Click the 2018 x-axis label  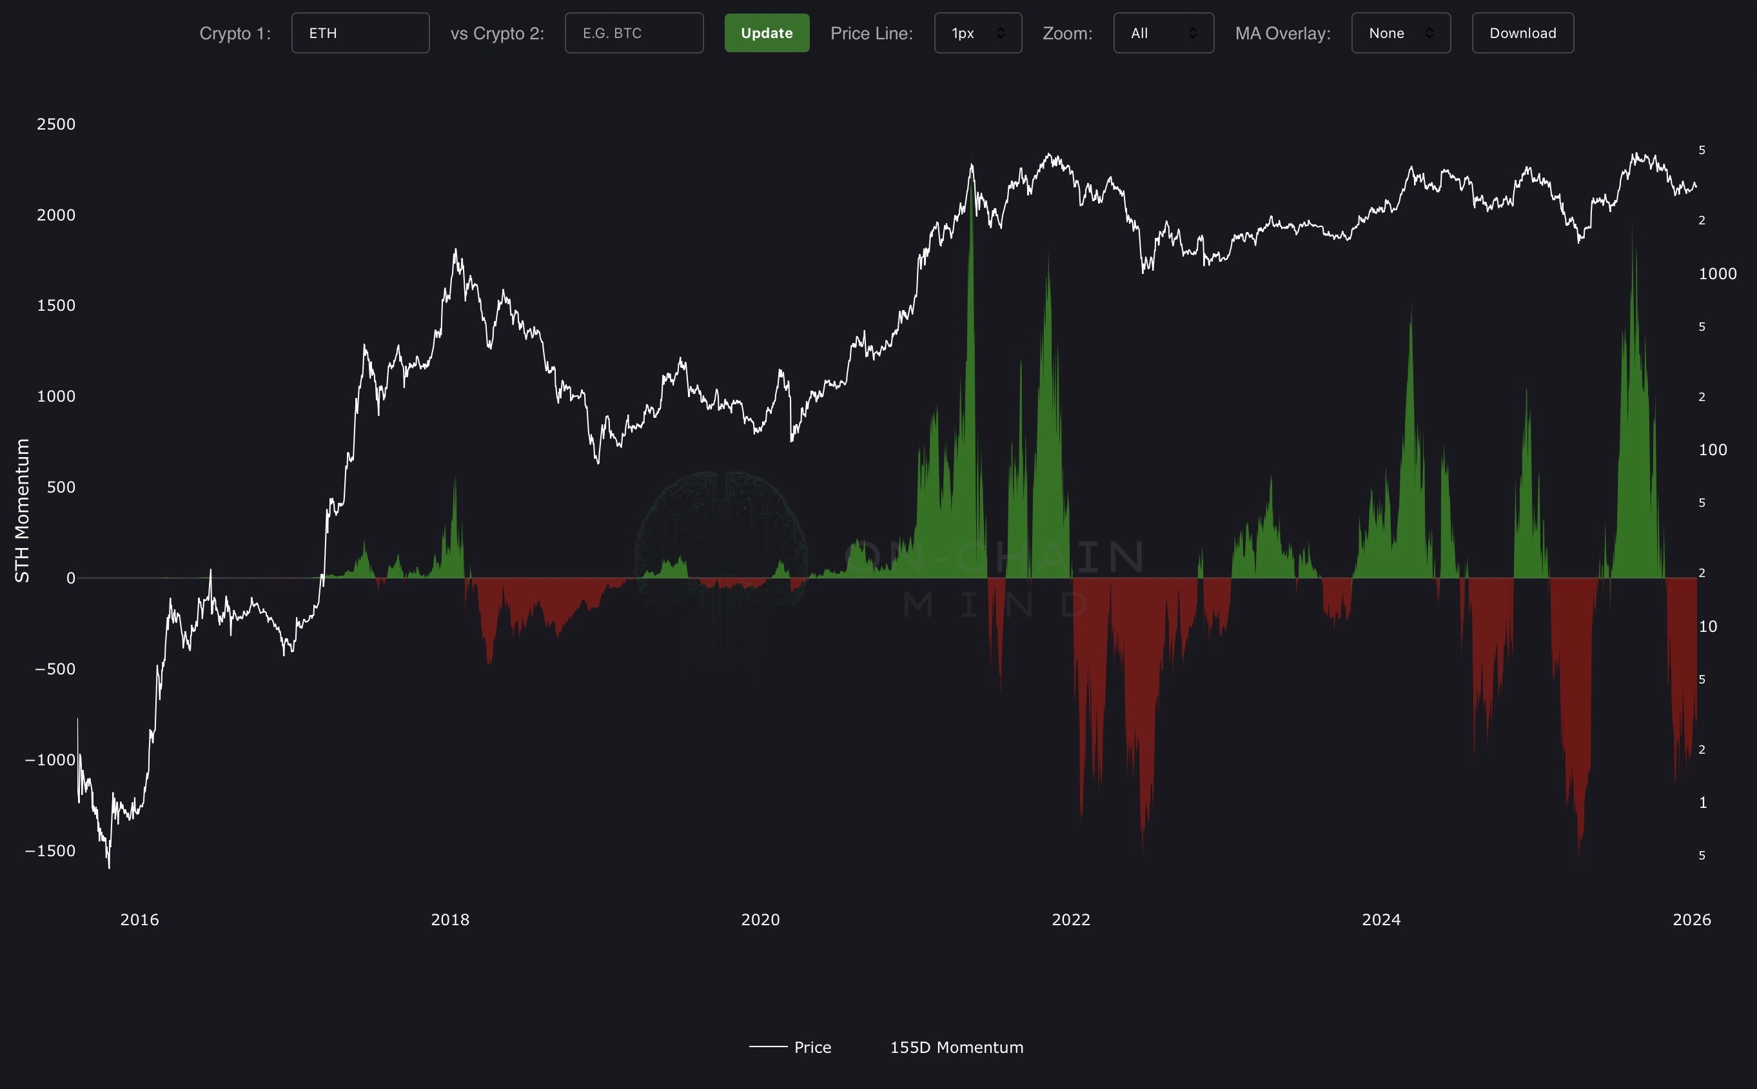pyautogui.click(x=449, y=919)
